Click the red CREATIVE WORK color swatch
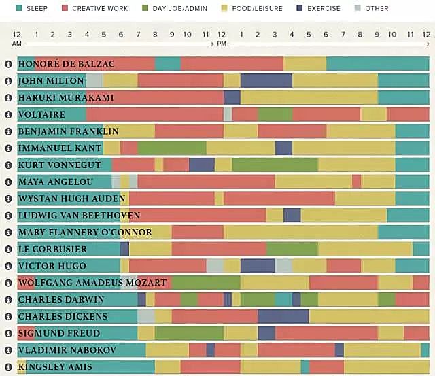 pyautogui.click(x=65, y=8)
